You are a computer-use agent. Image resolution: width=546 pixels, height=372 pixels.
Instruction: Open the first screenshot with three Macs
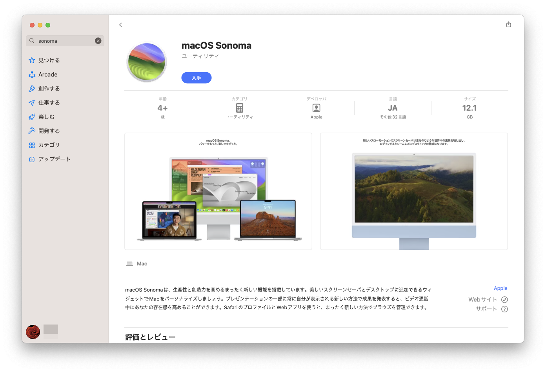(218, 191)
